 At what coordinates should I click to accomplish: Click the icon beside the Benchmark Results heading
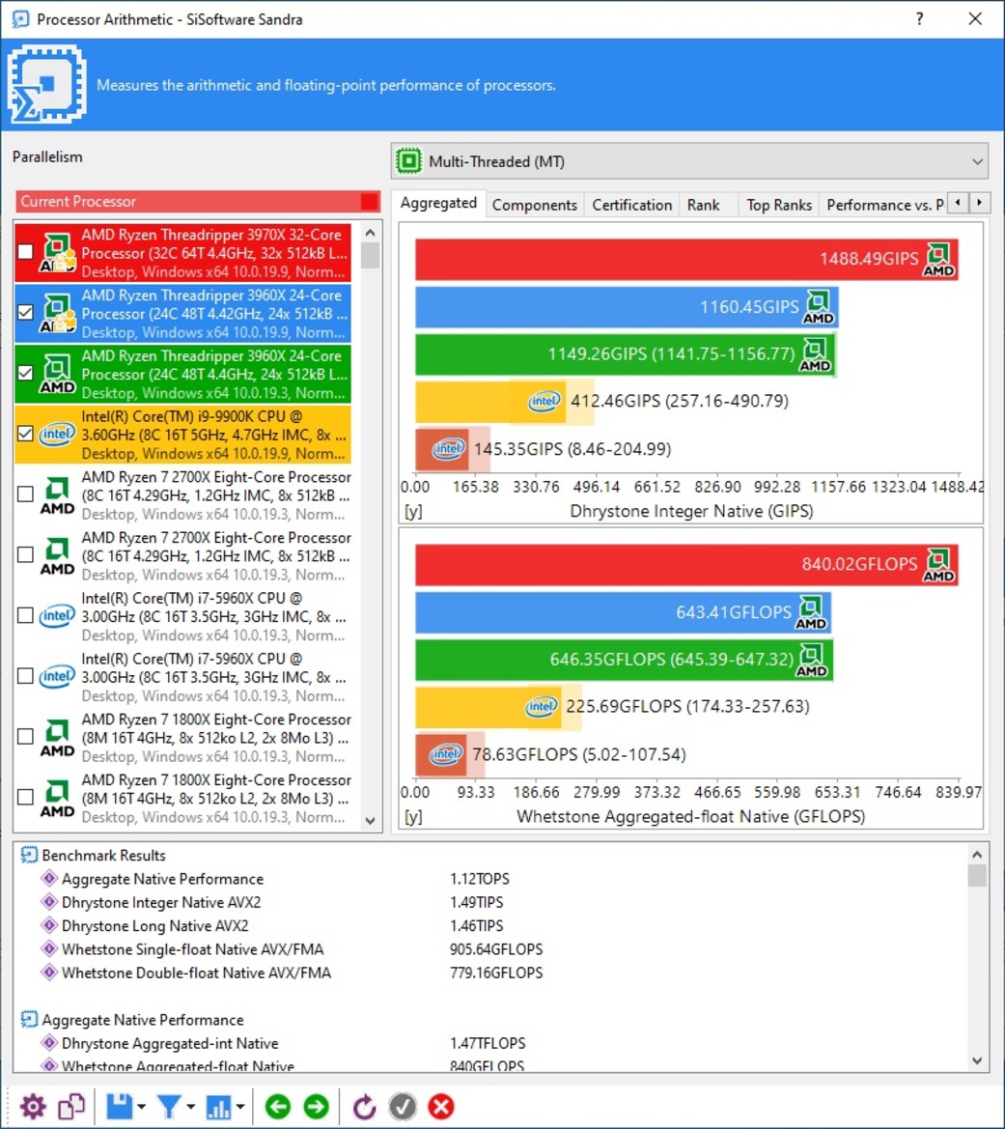(29, 856)
